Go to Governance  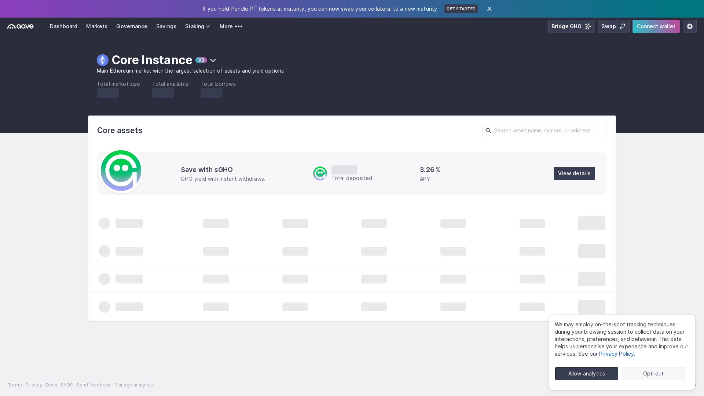pyautogui.click(x=132, y=26)
